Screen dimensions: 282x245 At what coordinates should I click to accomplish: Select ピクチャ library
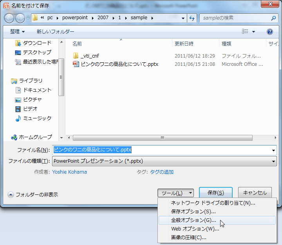[x=28, y=99]
